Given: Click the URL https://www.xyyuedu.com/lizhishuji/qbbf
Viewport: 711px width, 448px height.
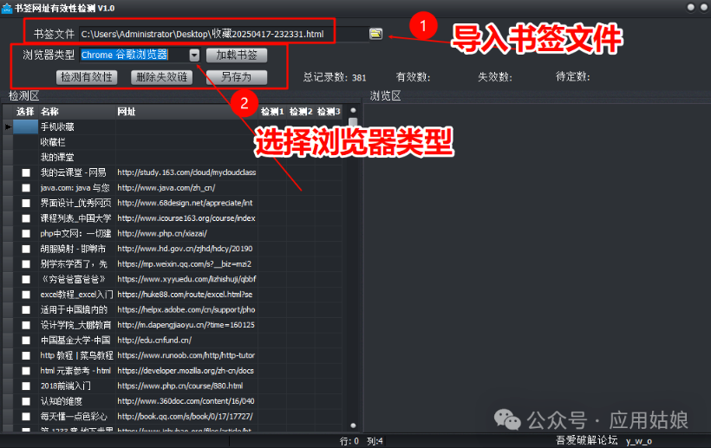Looking at the screenshot, I should (x=186, y=279).
